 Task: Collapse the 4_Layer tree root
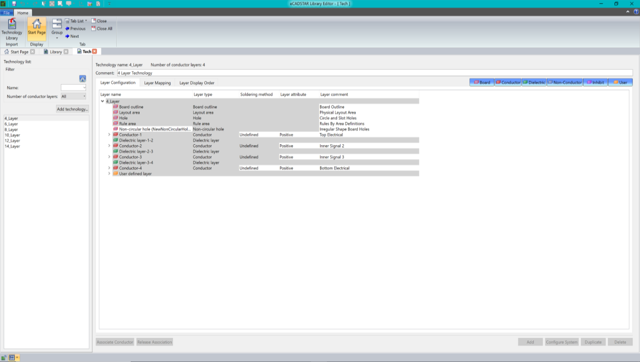tap(102, 101)
